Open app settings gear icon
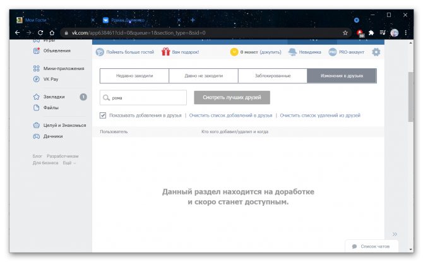This screenshot has width=423, height=262. tap(376, 52)
